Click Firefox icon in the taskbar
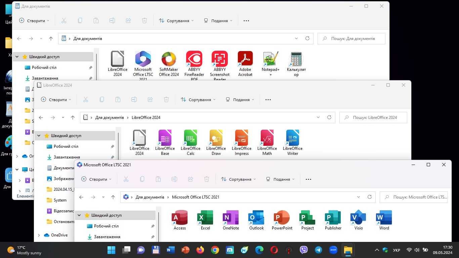This screenshot has width=459, height=258. pyautogui.click(x=200, y=250)
